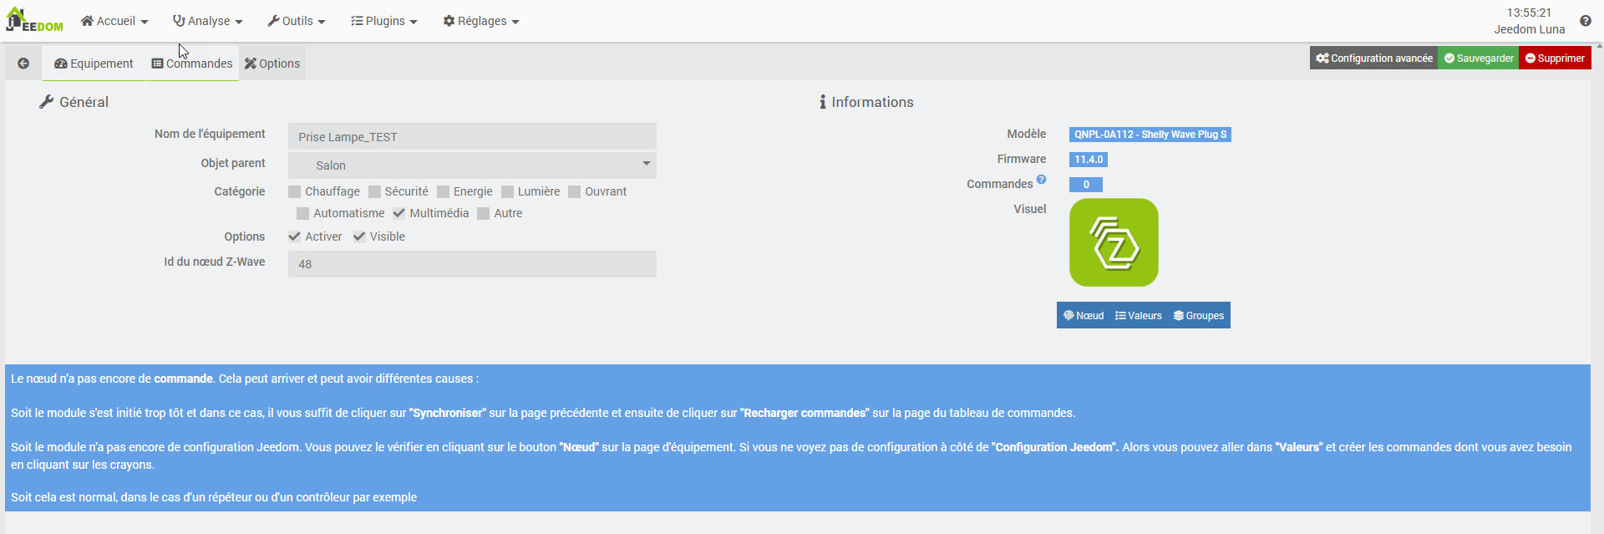Click the Commandes info tooltip icon
The height and width of the screenshot is (534, 1604).
pyautogui.click(x=1041, y=179)
